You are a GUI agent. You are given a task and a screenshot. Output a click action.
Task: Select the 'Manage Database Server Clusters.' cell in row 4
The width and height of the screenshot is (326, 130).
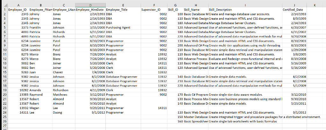245,23
